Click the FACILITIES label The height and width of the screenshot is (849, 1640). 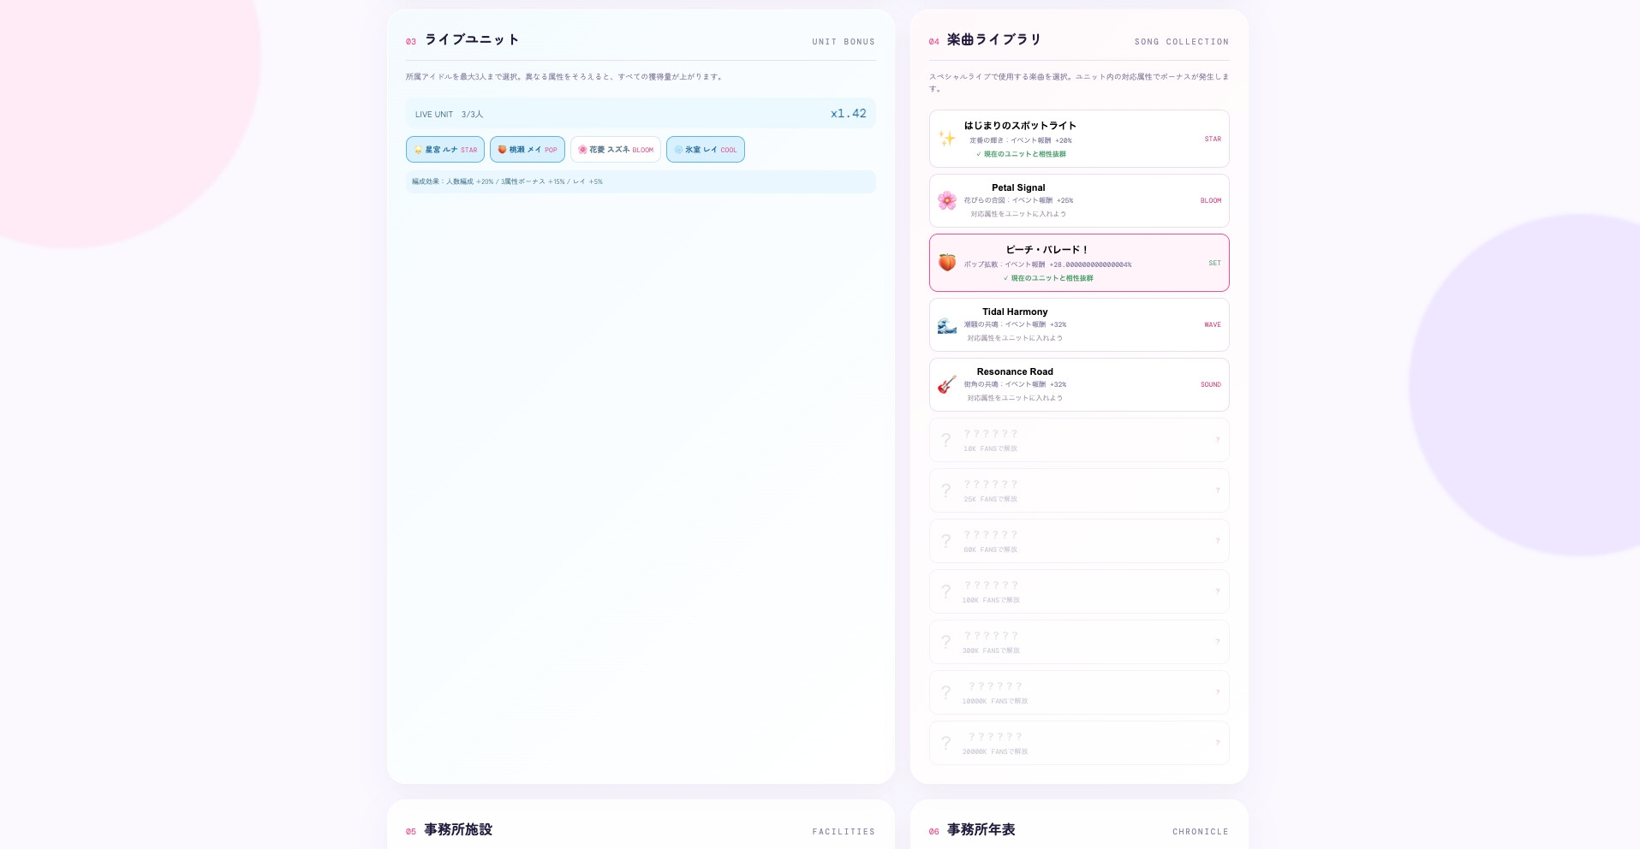[844, 831]
